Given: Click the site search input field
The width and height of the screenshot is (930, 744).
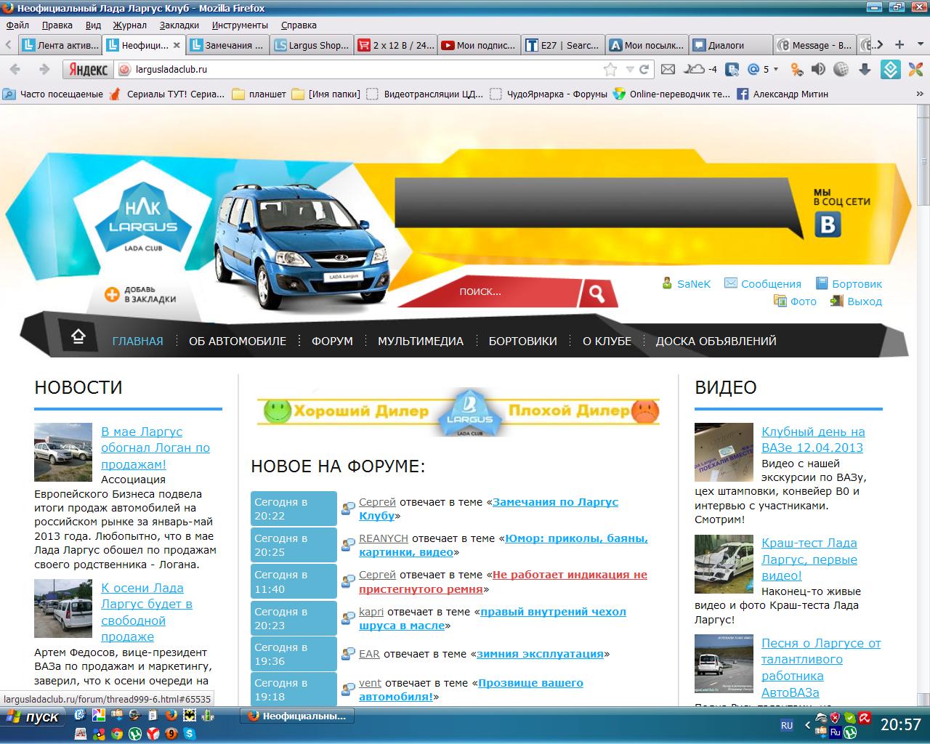Looking at the screenshot, I should [x=512, y=292].
